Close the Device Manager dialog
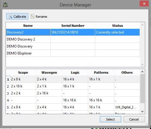The width and height of the screenshot is (151, 129). (144, 4)
